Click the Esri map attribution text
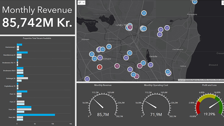The height and width of the screenshot is (126, 224). (200, 80)
